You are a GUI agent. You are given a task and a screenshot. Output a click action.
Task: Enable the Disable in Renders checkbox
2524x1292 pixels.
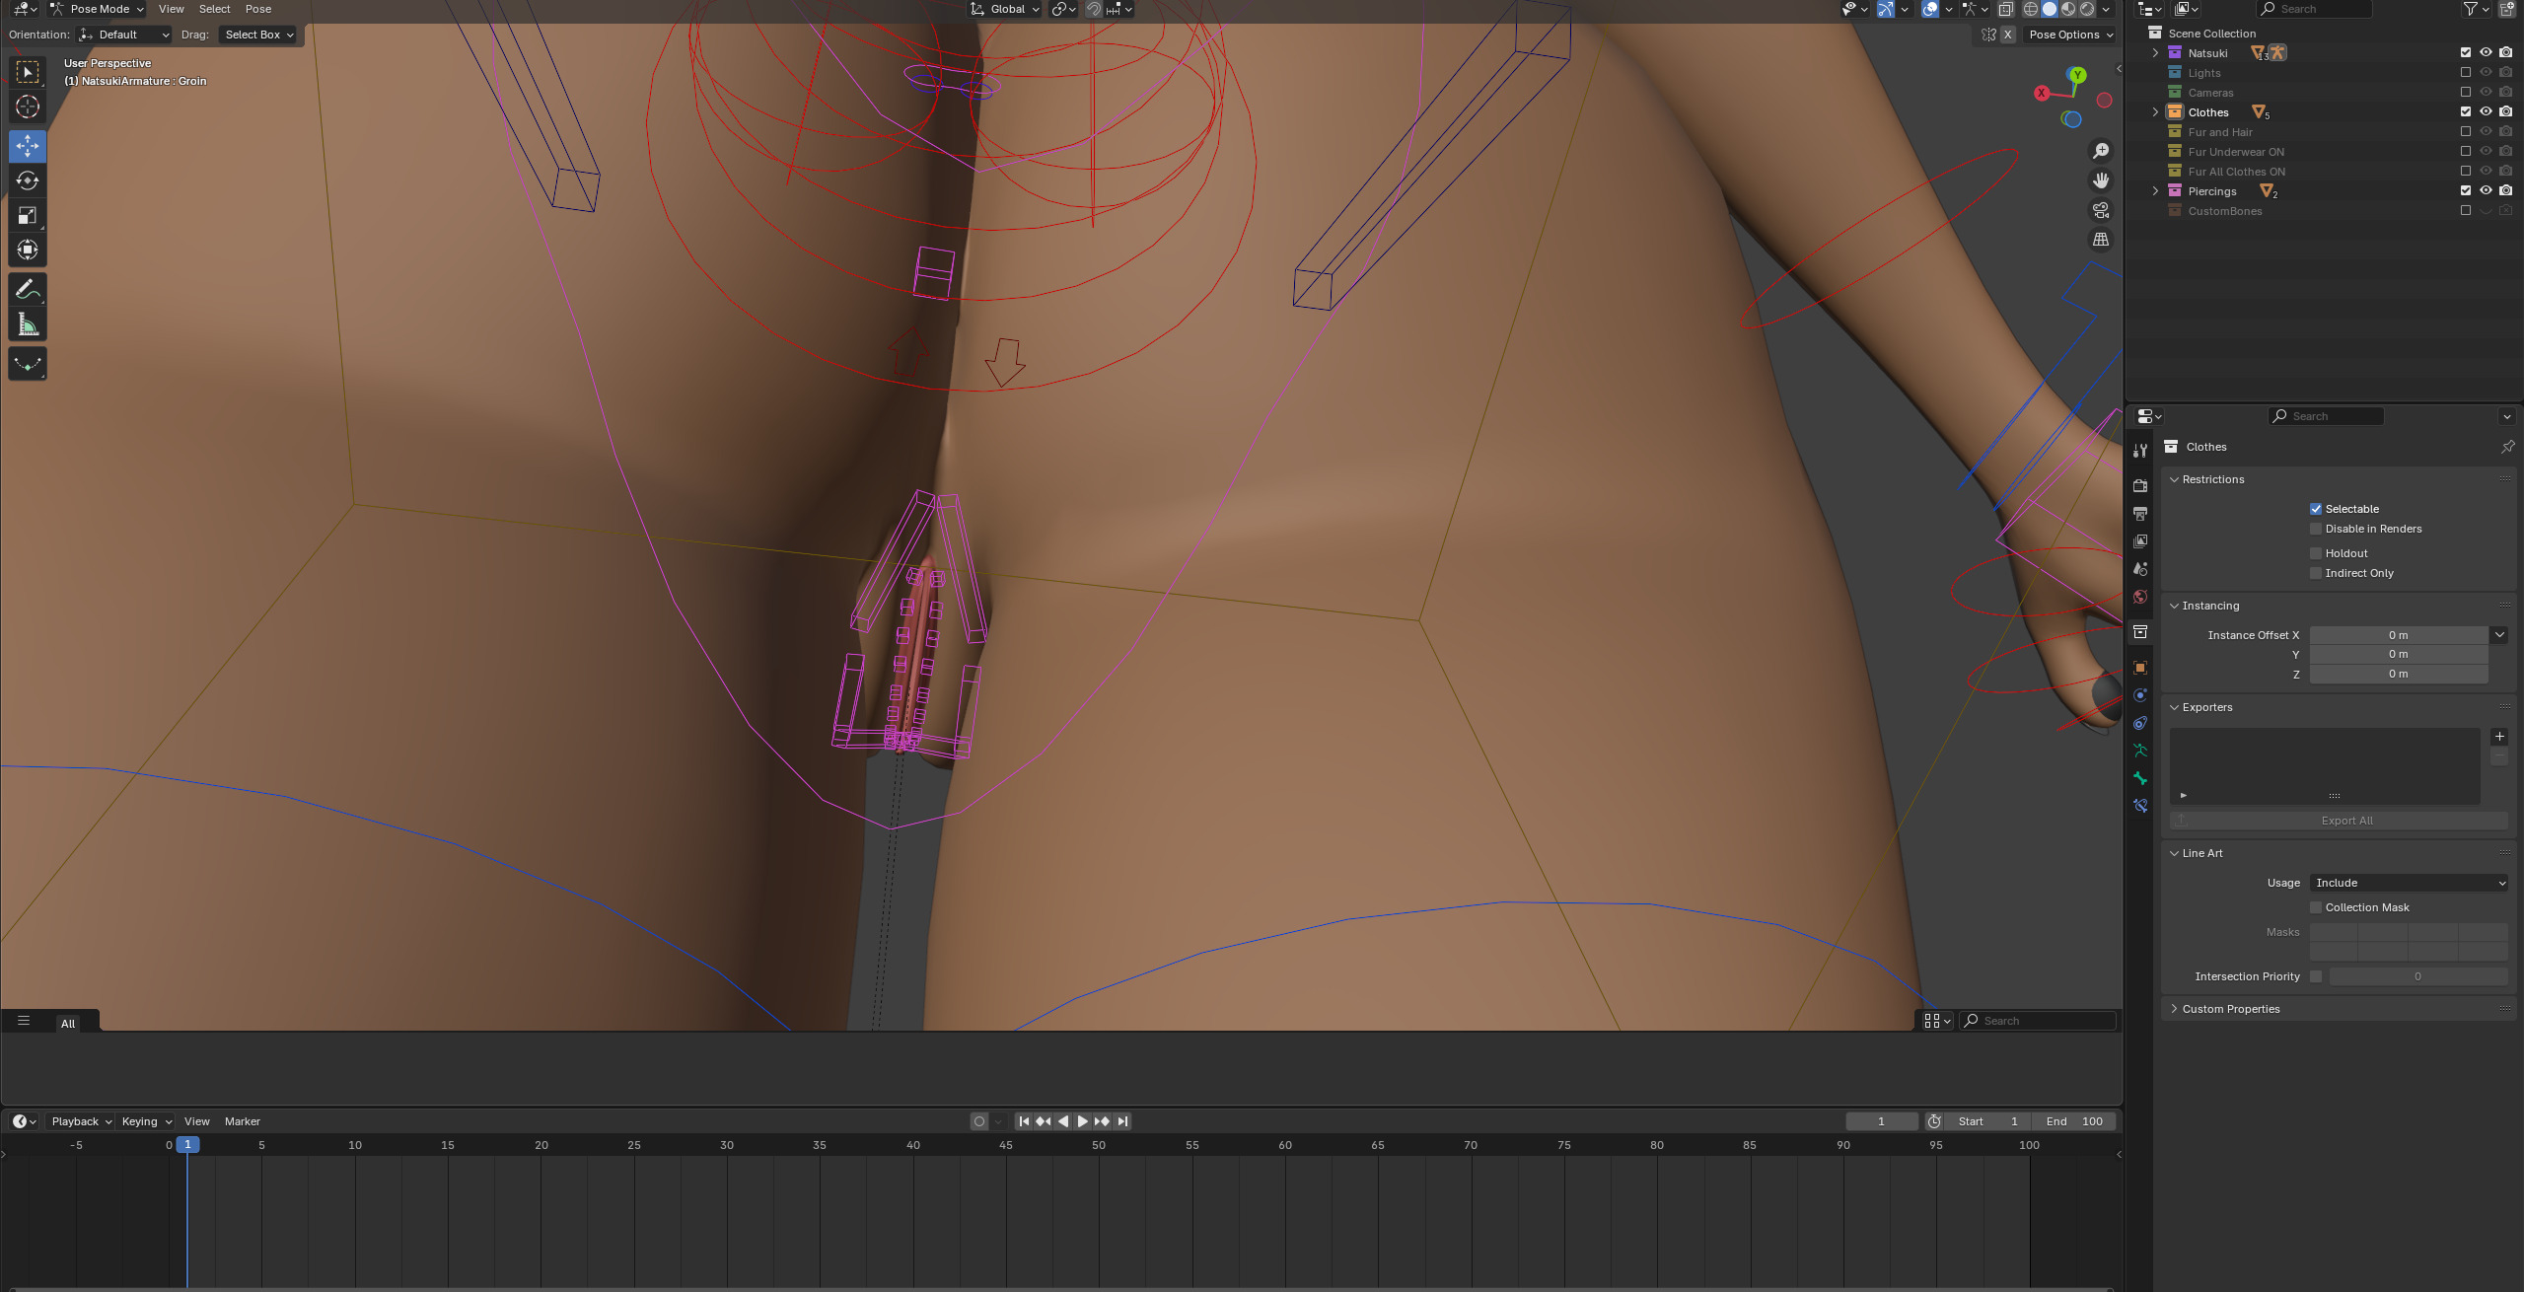pyautogui.click(x=2315, y=529)
